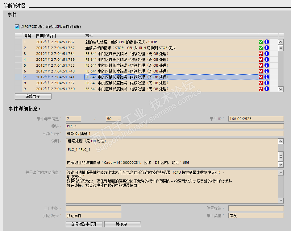Click blue info icon in row 6

tap(267, 71)
